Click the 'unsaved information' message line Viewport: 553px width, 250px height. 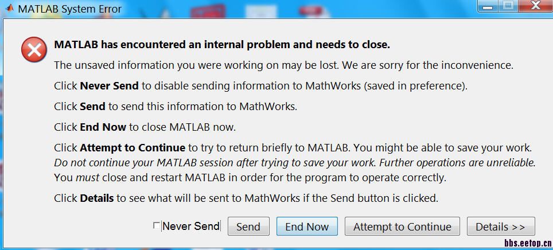283,65
